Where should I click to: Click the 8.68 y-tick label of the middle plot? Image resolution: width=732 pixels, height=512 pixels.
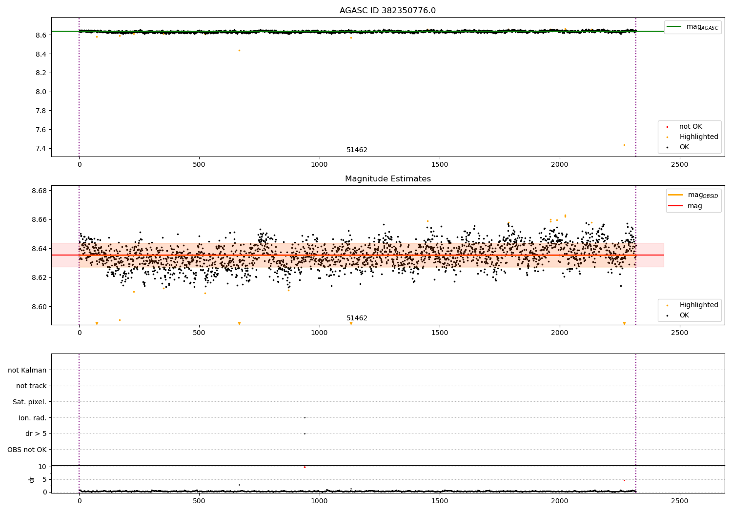pos(38,191)
